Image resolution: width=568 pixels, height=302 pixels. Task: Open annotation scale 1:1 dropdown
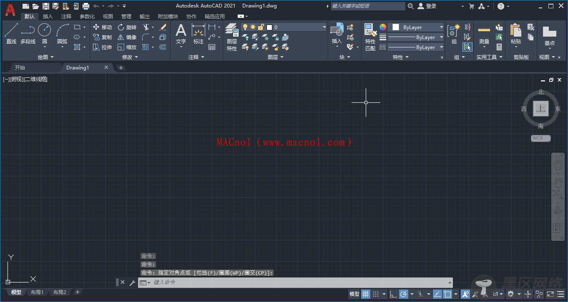[498, 294]
